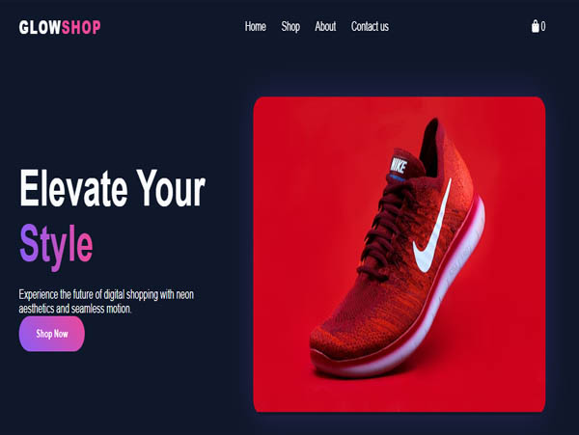
Task: Click the white GLOW part of logo
Action: (40, 27)
